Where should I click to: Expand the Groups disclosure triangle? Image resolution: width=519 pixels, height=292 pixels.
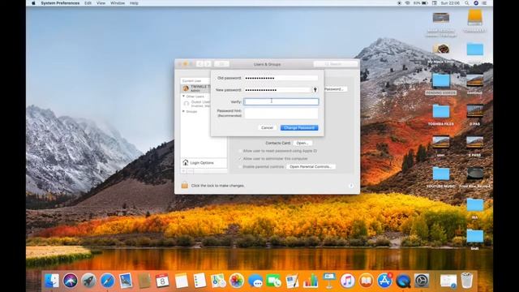(x=184, y=112)
